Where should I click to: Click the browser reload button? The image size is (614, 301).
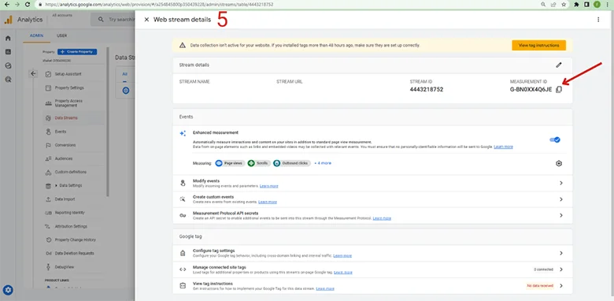[28, 4]
